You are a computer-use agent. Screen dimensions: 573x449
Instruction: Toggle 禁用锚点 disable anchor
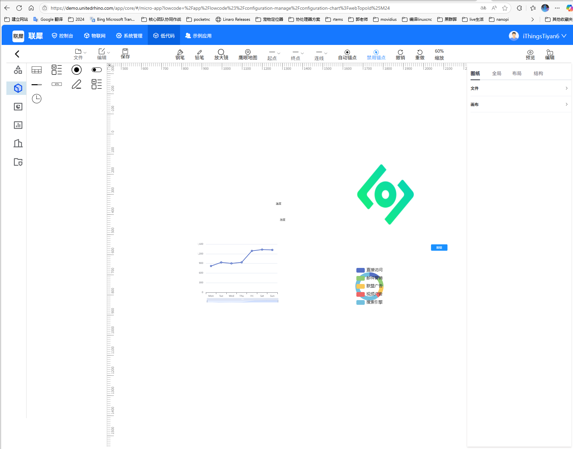click(376, 55)
